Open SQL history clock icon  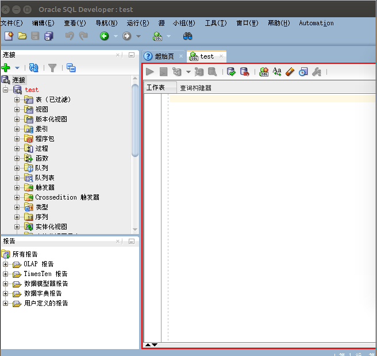point(303,71)
